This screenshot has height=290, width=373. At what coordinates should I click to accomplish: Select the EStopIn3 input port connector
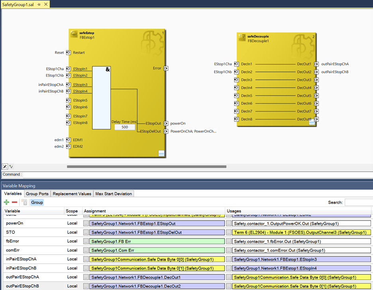pyautogui.click(x=69, y=85)
